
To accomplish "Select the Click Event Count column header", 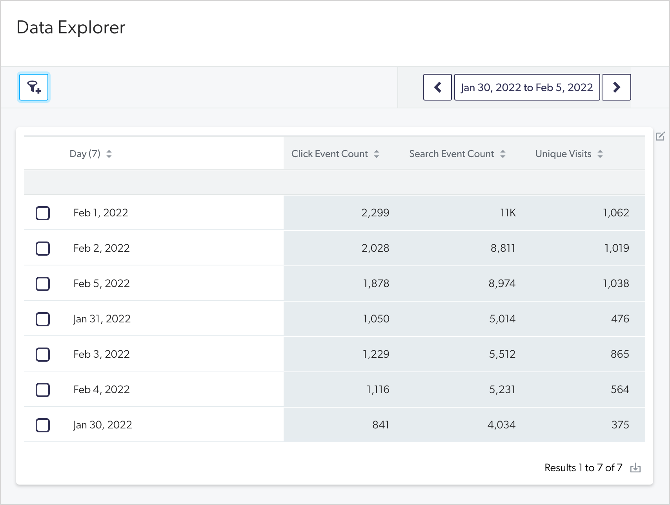I will point(330,154).
